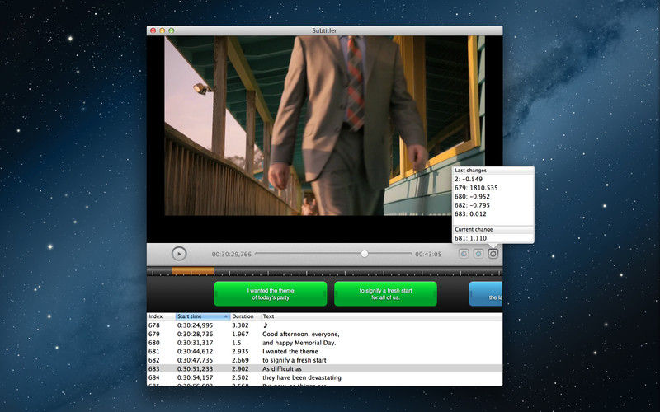The width and height of the screenshot is (660, 412).
Task: Select highlighted row 'As difficult as'
Action: [x=324, y=368]
